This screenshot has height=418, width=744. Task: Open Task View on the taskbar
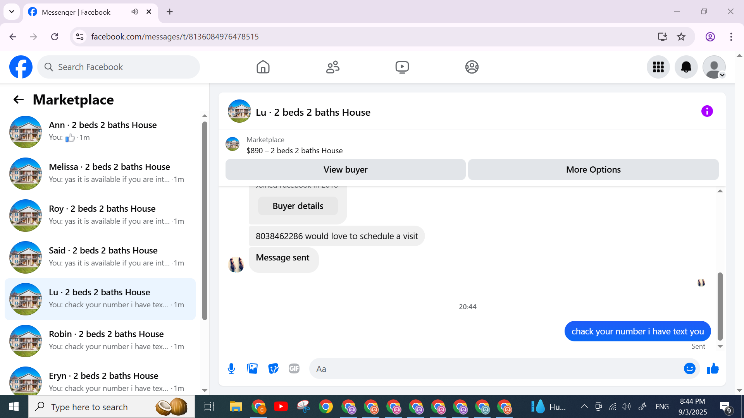(x=209, y=407)
